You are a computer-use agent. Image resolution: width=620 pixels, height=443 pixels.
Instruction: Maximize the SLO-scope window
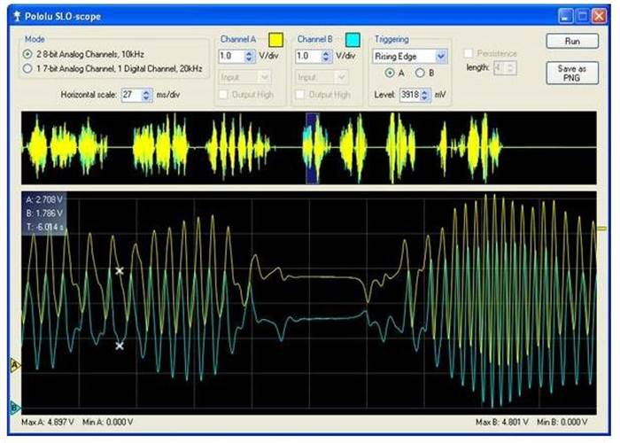click(x=582, y=15)
